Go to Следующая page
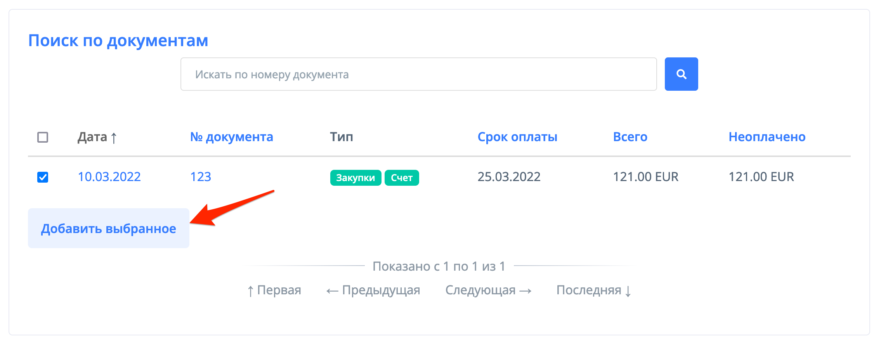 (x=488, y=290)
